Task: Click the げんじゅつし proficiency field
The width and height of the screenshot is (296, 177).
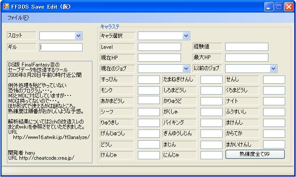Action: [x=149, y=134]
